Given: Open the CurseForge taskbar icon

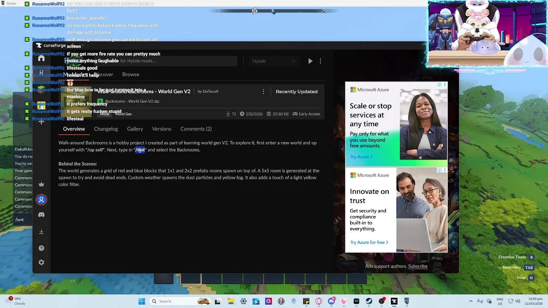Looking at the screenshot, I should (x=394, y=301).
